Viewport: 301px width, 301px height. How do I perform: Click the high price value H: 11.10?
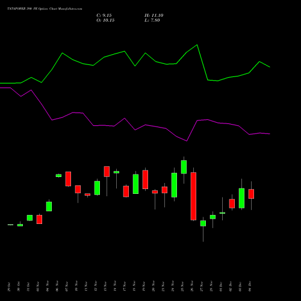point(154,16)
